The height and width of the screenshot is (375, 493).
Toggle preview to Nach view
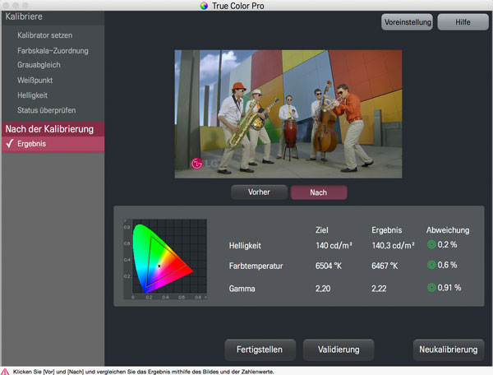(319, 192)
